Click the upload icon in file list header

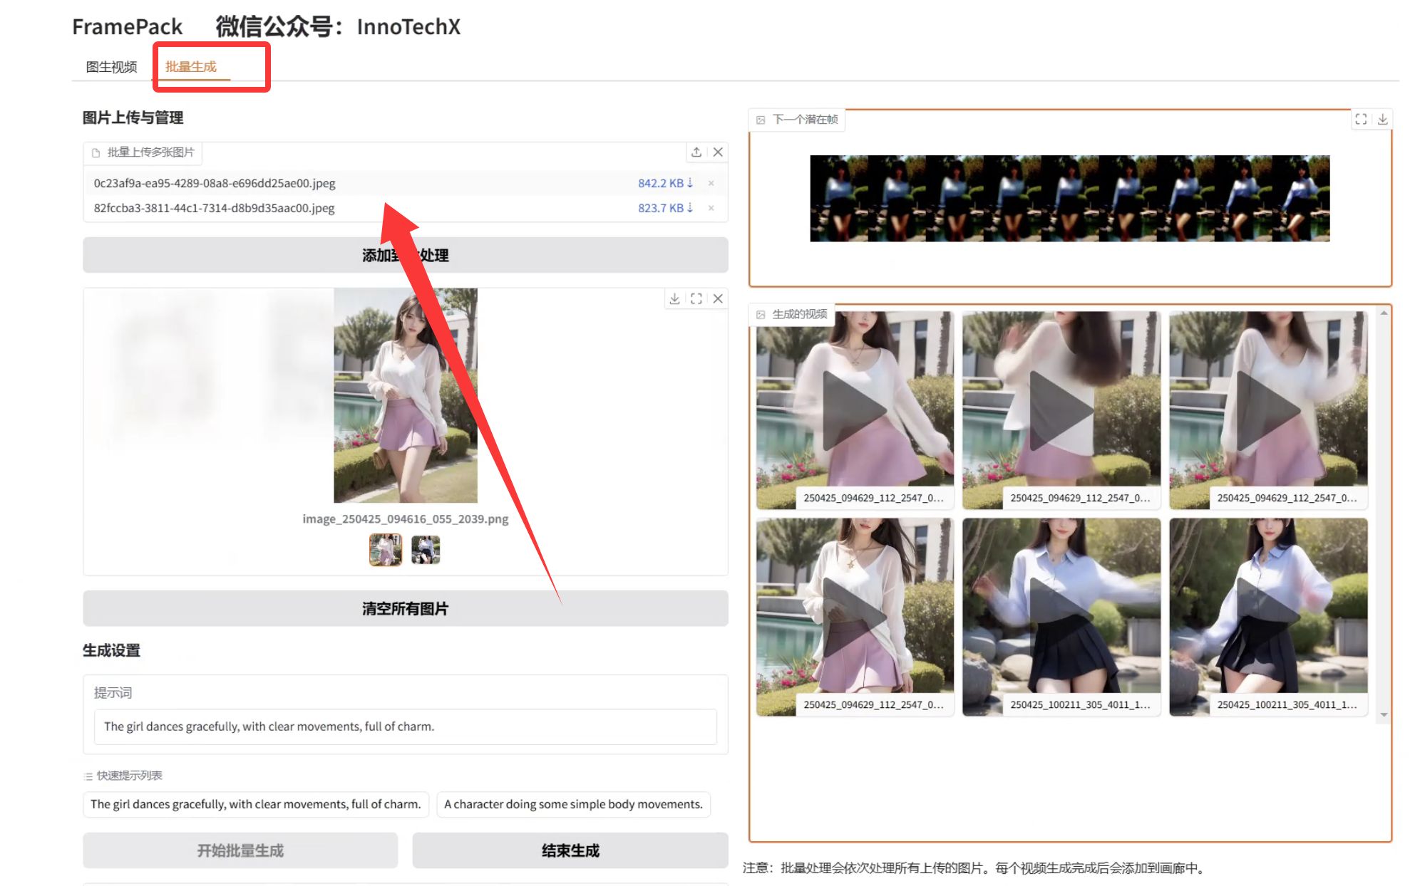click(696, 152)
